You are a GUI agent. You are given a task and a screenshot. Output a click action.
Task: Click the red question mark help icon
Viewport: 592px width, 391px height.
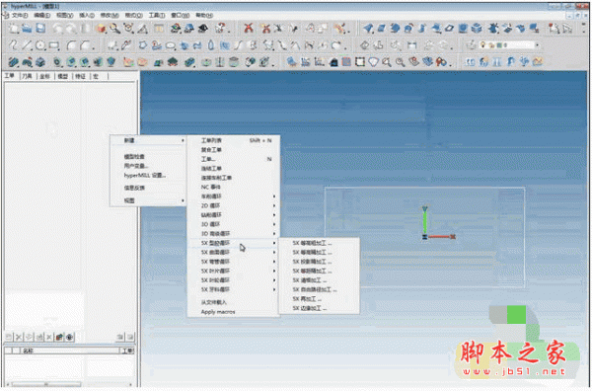click(220, 28)
